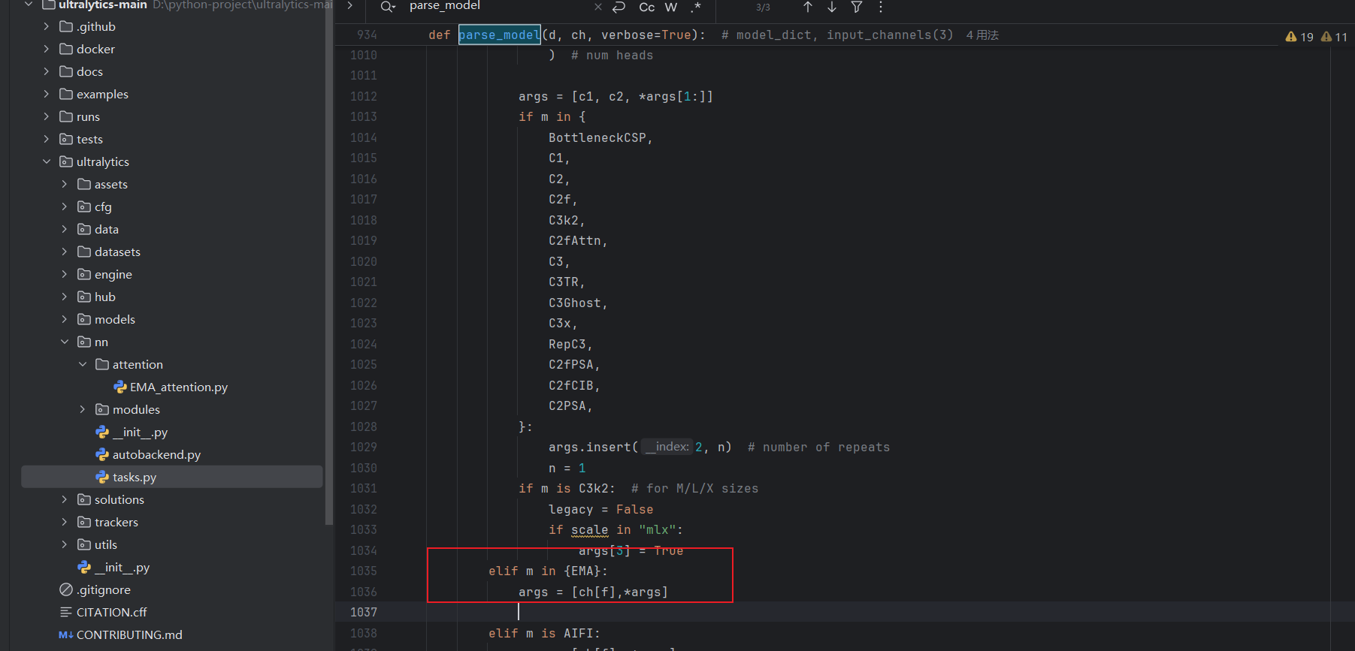Expand the docker folder

pos(47,49)
